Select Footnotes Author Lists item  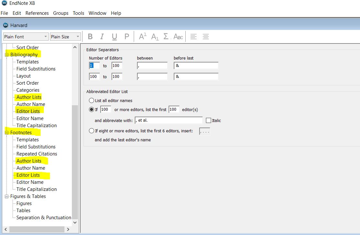point(29,161)
